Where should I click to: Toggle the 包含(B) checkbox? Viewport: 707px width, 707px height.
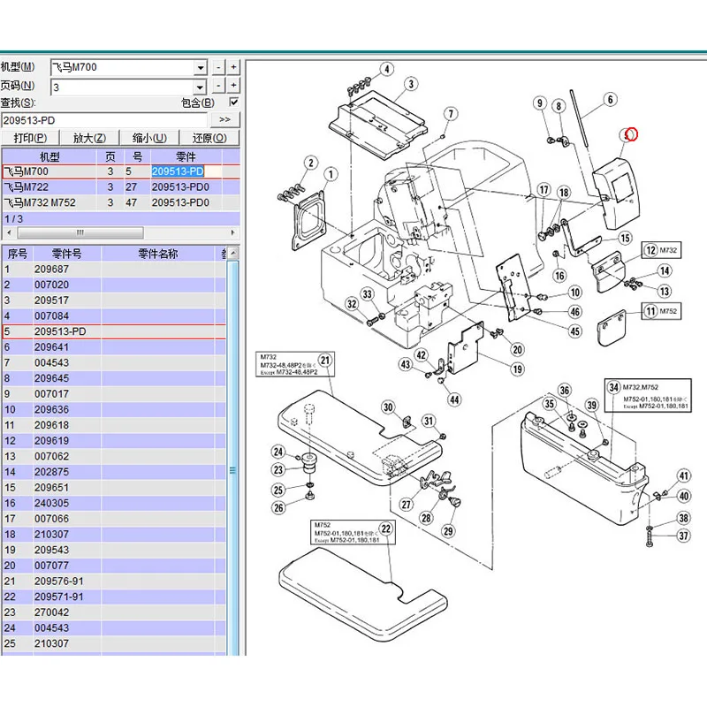pos(233,102)
